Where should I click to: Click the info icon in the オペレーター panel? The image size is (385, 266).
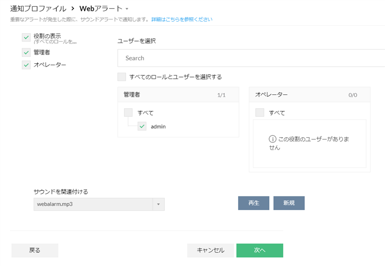click(273, 139)
